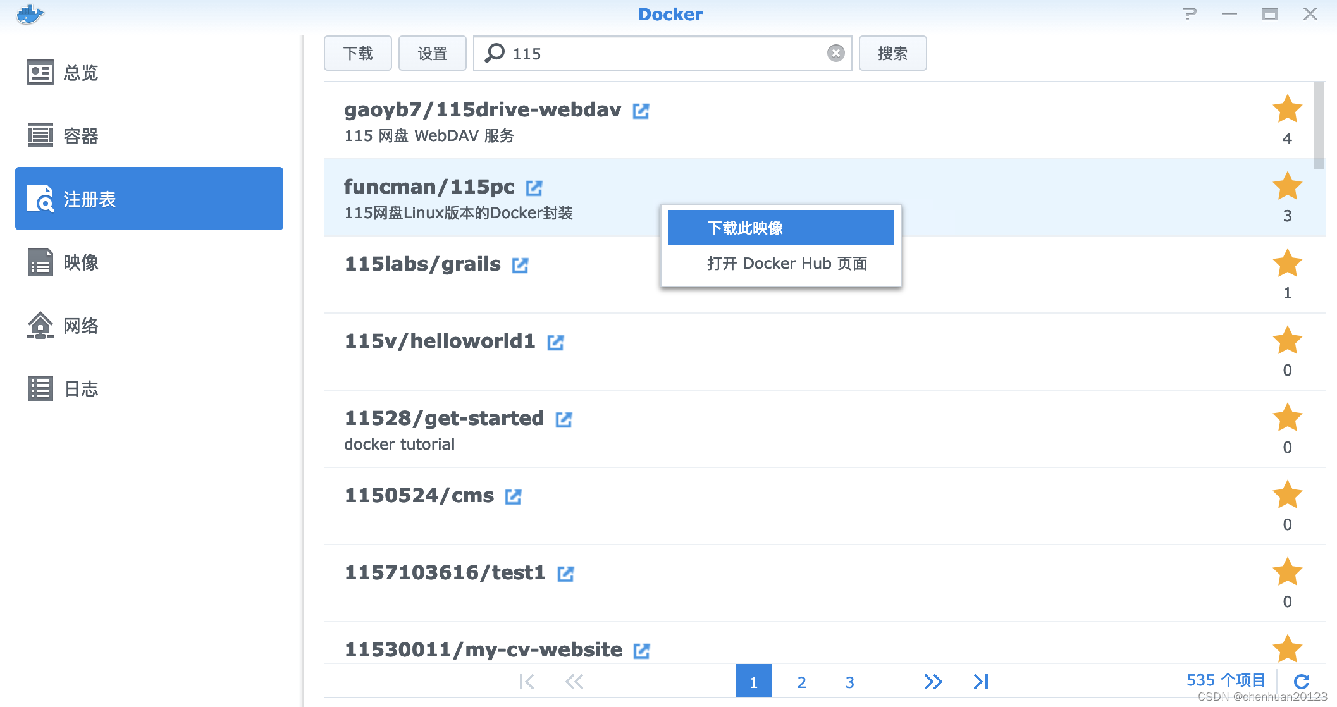The height and width of the screenshot is (707, 1337).
Task: Select page 1 in the pagination
Action: tap(753, 681)
